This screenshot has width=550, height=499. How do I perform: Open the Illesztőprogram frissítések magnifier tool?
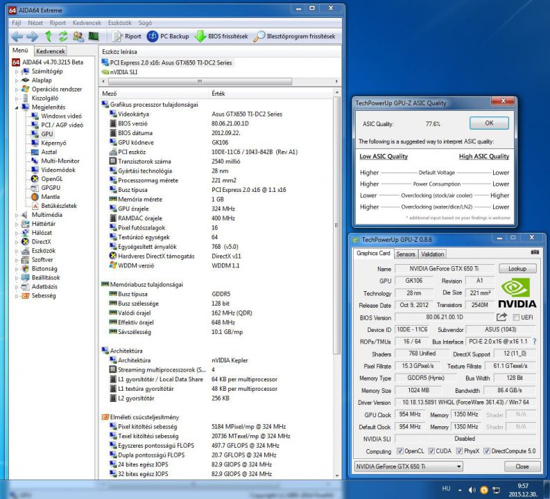coord(259,36)
